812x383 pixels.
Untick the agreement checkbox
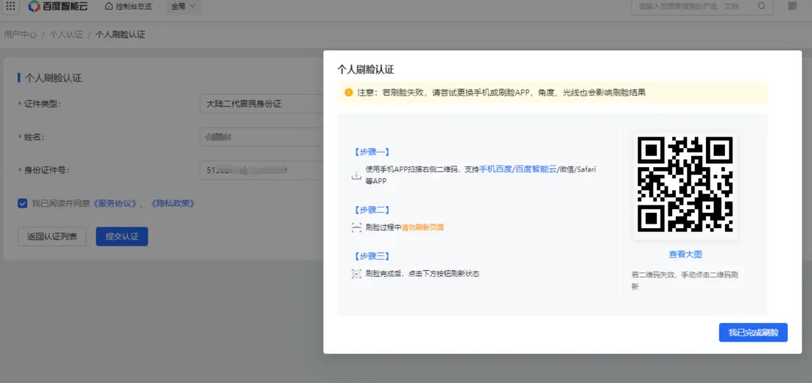[23, 203]
